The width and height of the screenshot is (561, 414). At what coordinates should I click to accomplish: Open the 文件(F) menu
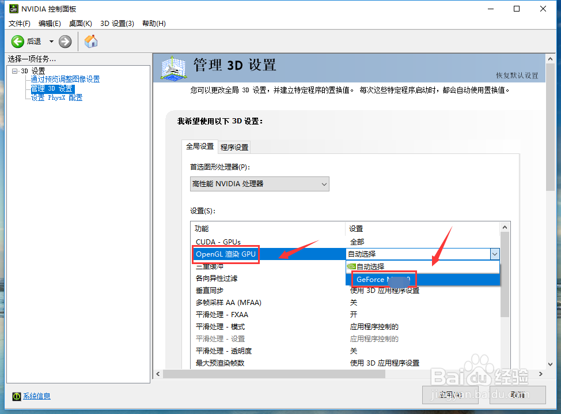click(20, 23)
